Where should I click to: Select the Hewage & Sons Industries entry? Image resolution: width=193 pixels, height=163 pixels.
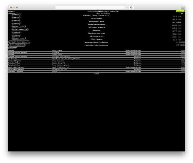point(61,57)
